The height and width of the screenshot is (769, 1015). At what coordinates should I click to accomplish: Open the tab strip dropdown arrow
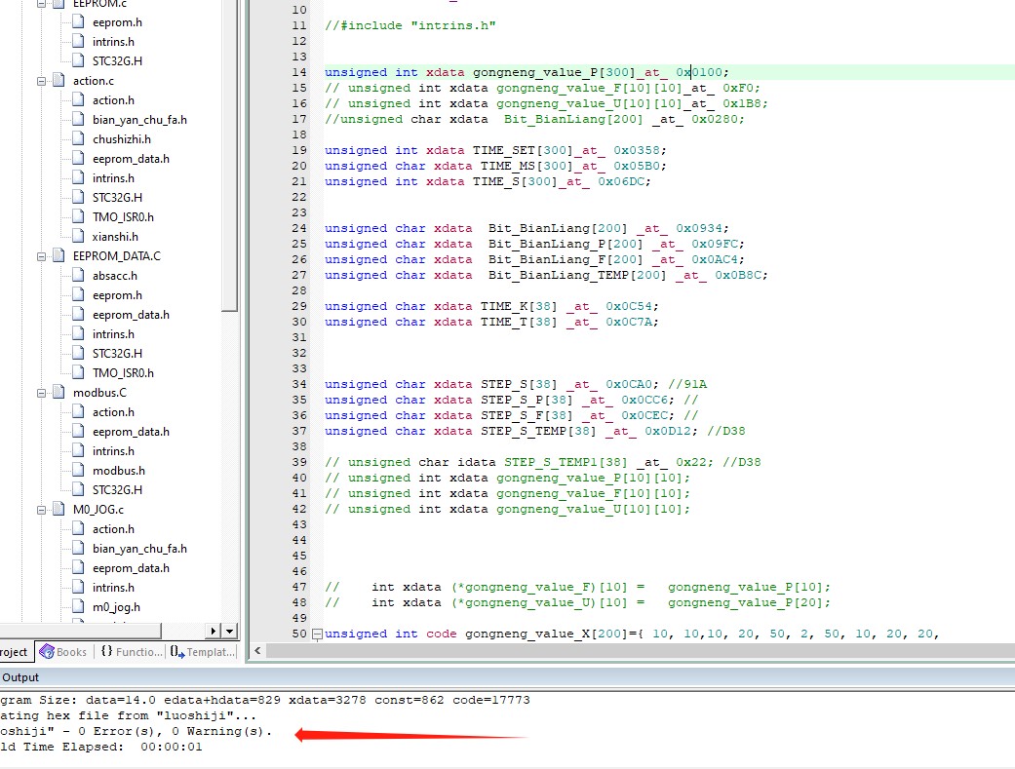point(230,631)
